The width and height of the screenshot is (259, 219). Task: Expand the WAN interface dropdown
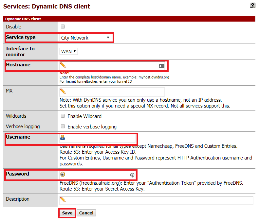point(69,51)
